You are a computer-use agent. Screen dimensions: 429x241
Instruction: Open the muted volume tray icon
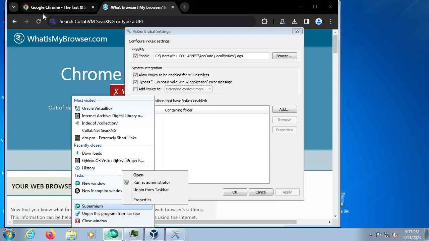coord(395,235)
